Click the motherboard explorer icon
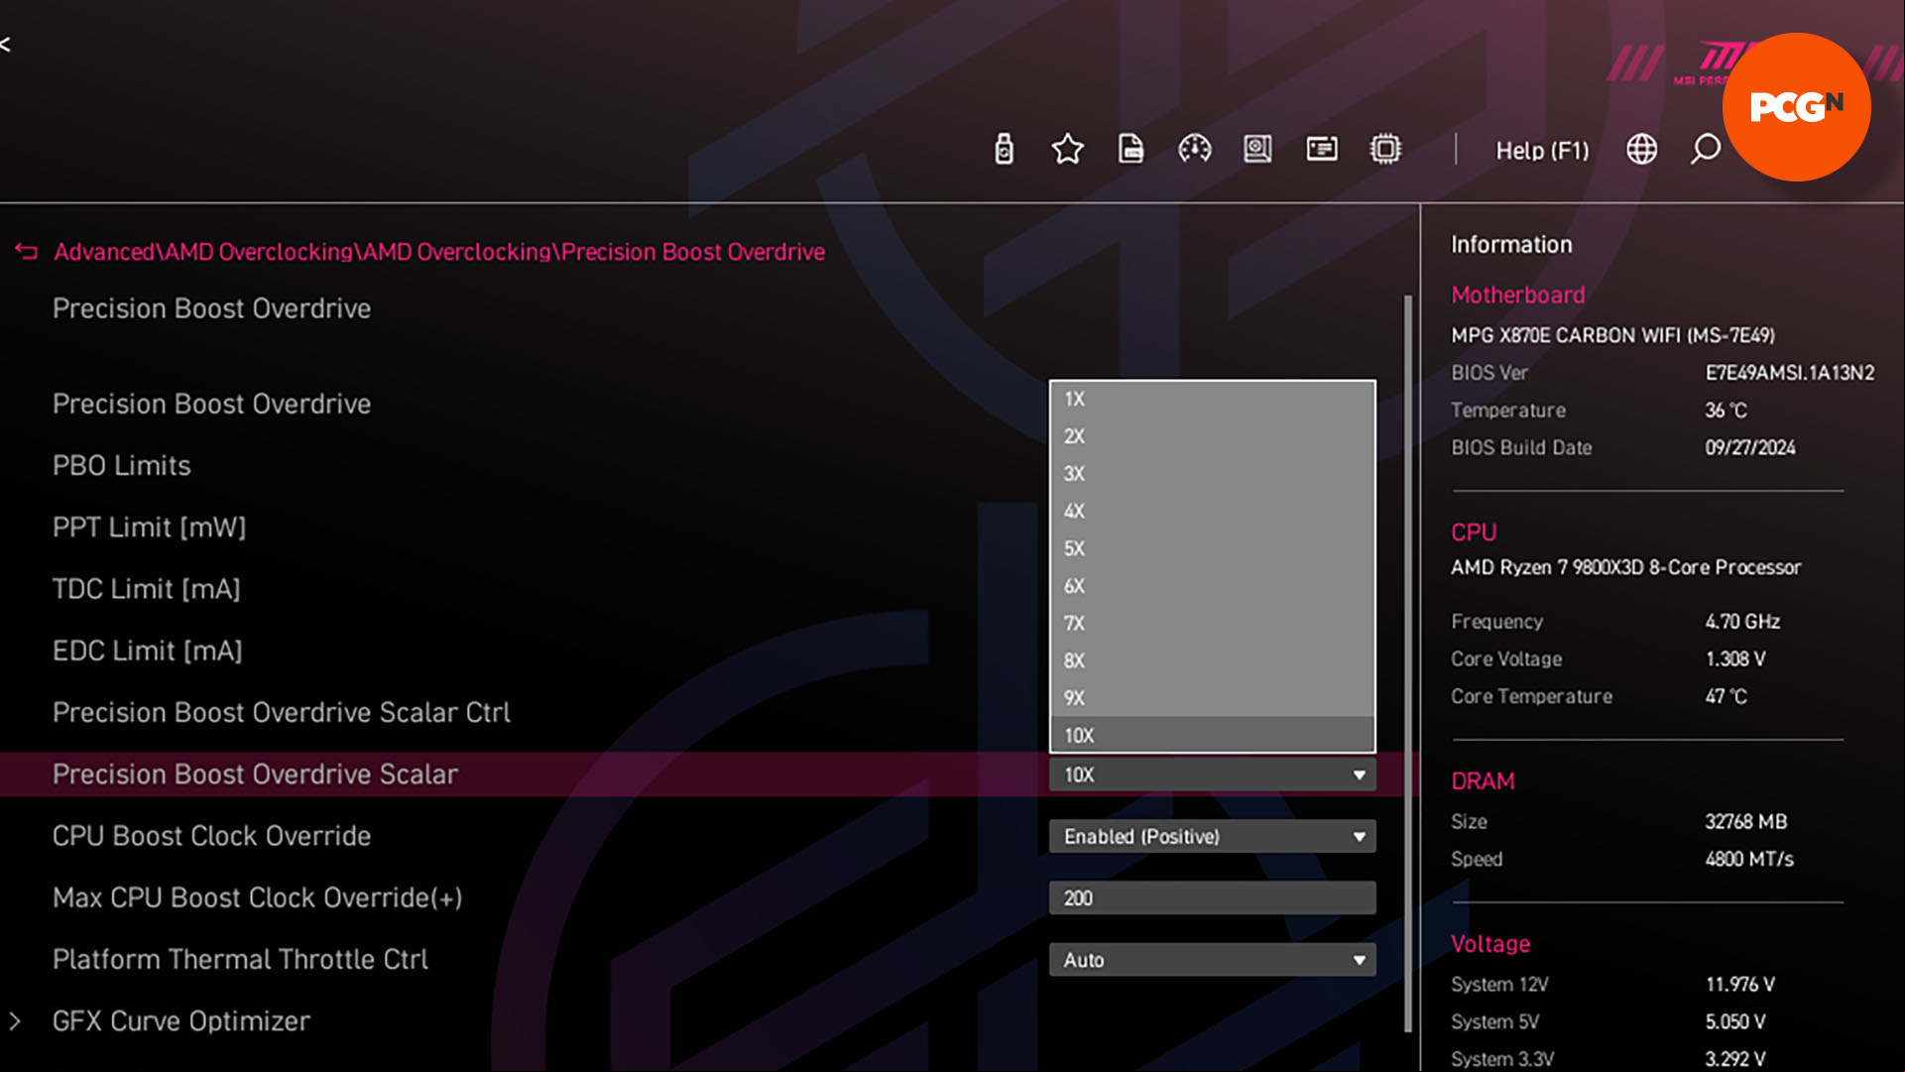Image resolution: width=1905 pixels, height=1072 pixels. [1257, 150]
